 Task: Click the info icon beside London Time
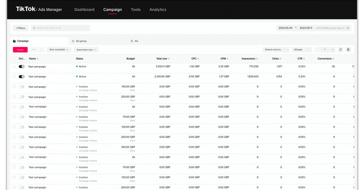click(x=344, y=28)
